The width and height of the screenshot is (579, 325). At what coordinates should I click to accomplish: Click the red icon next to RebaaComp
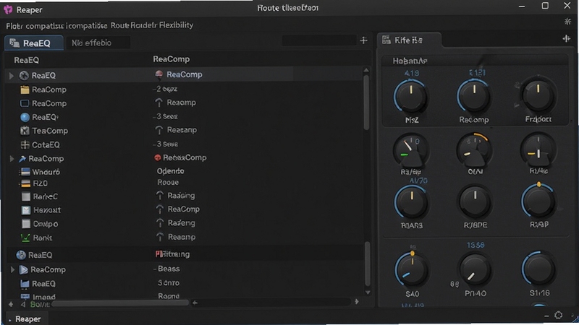158,157
